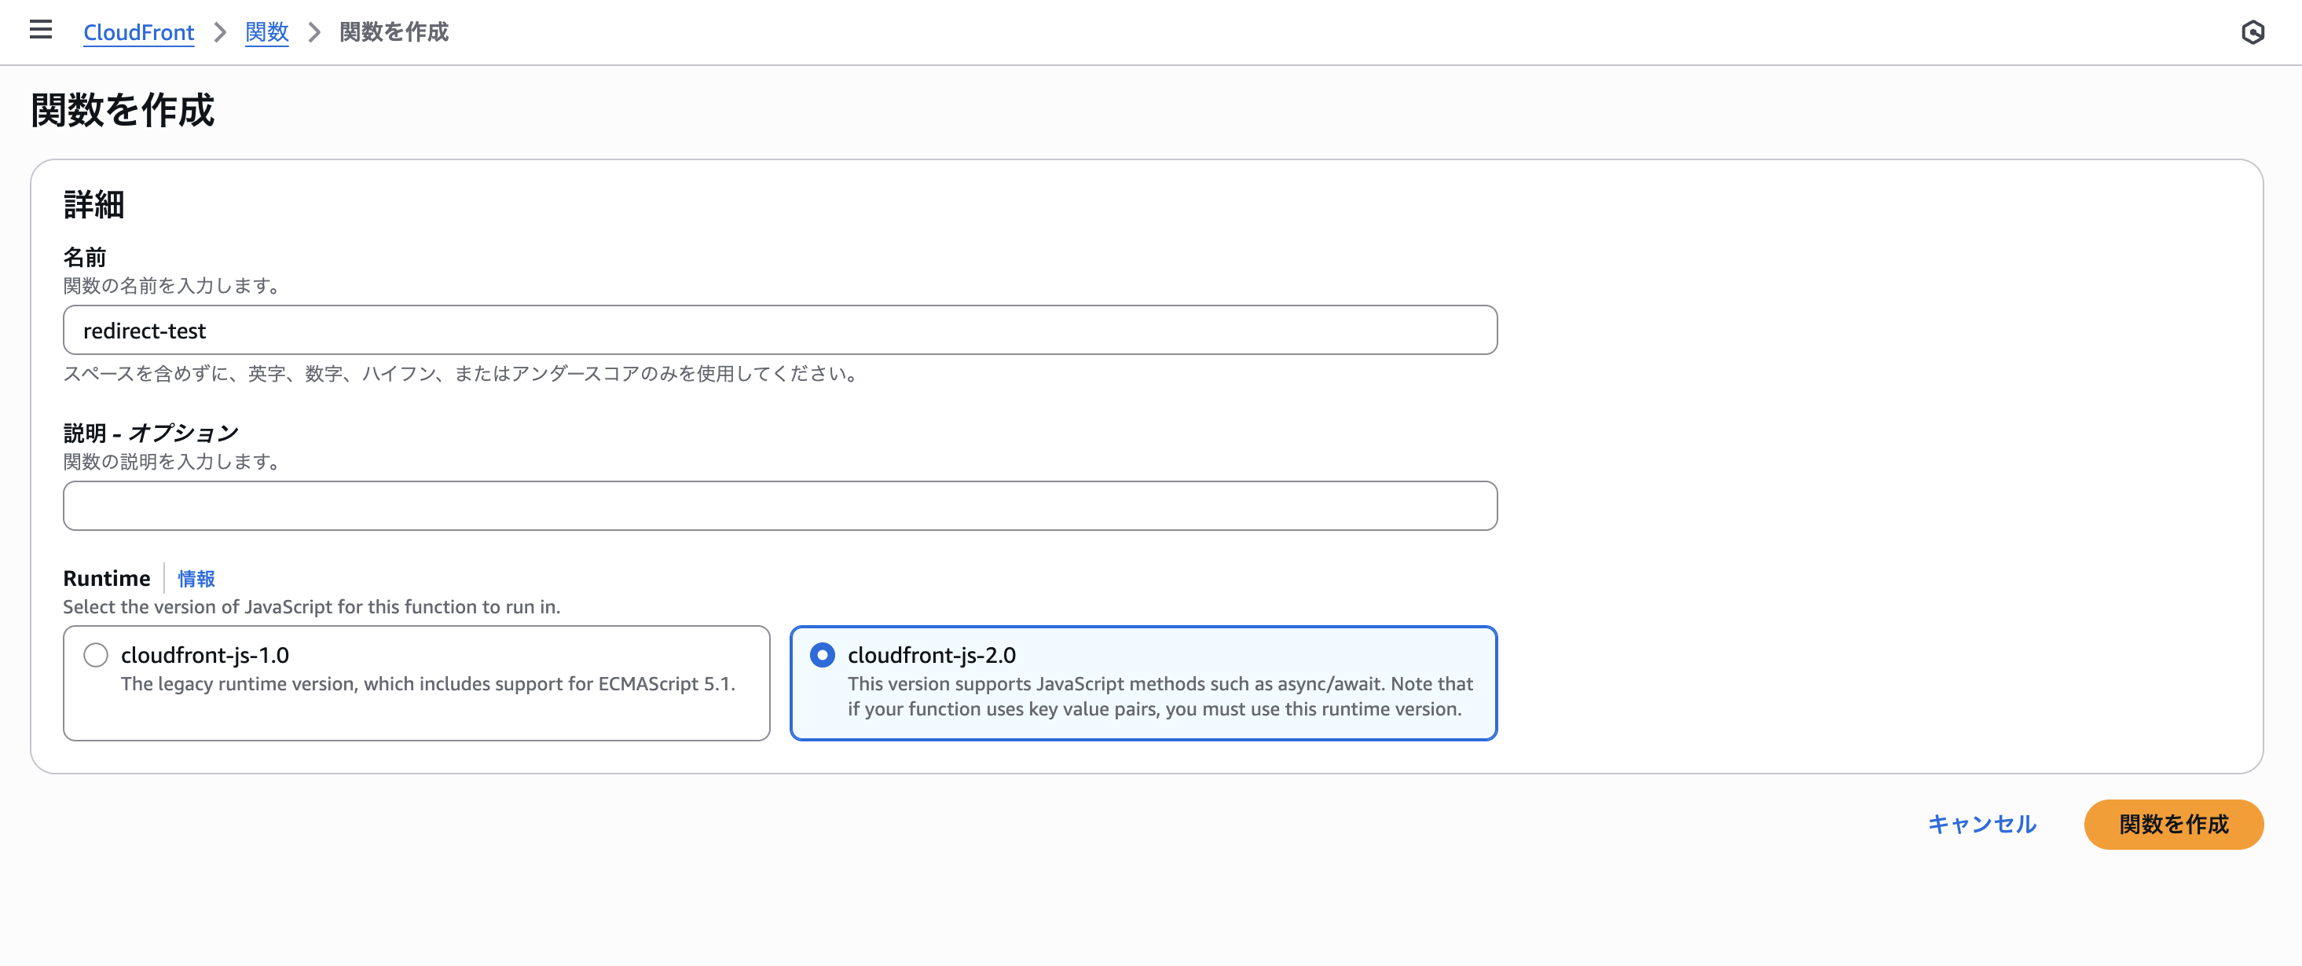The image size is (2302, 966).
Task: Click the Runtime label
Action: (x=106, y=579)
